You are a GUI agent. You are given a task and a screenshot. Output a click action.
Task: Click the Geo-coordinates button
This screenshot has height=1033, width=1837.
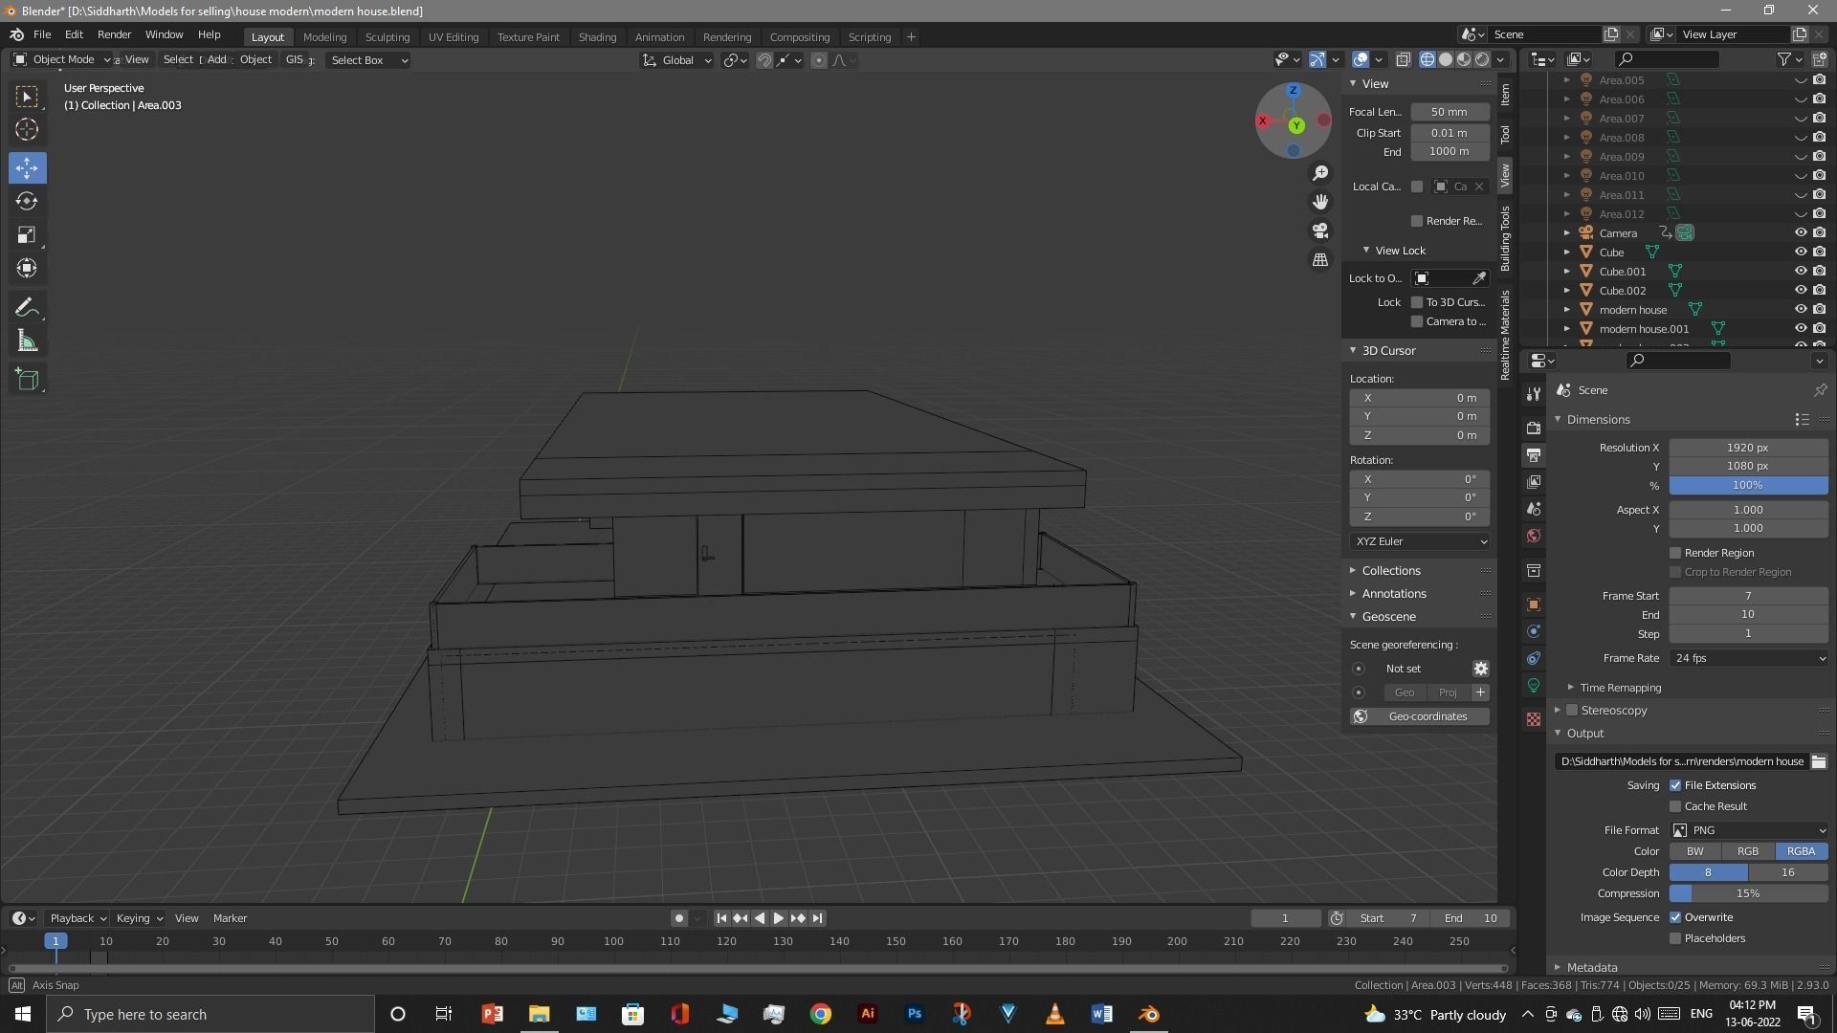[1420, 716]
